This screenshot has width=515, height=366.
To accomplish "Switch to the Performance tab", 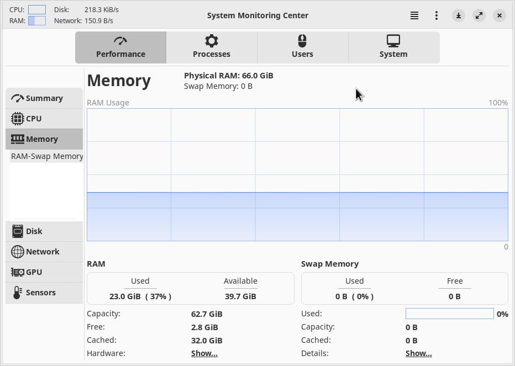I will pyautogui.click(x=120, y=47).
